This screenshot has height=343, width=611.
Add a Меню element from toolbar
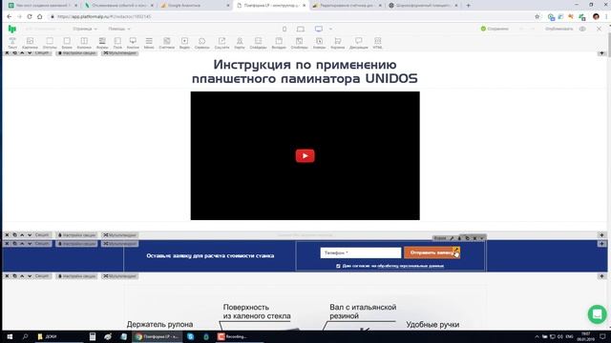pyautogui.click(x=149, y=43)
